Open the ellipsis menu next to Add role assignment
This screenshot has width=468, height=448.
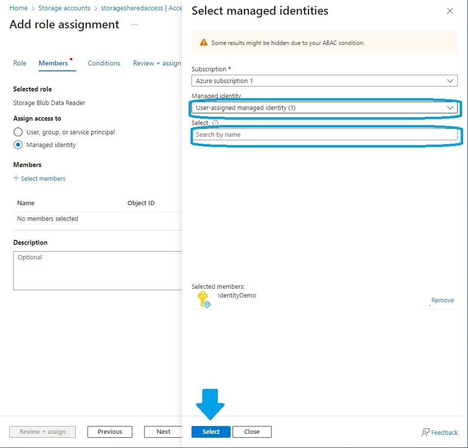[135, 24]
